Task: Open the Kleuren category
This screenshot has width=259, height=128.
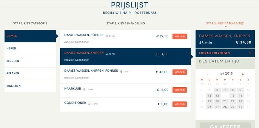Action: pos(30,61)
